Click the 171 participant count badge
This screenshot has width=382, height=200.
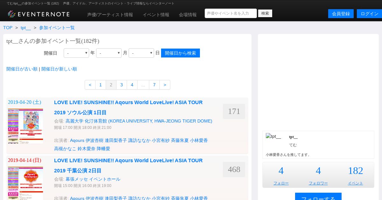click(234, 111)
